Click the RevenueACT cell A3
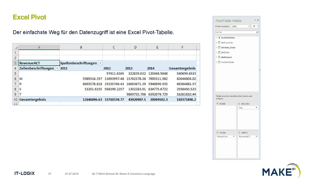 pyautogui.click(x=39, y=63)
